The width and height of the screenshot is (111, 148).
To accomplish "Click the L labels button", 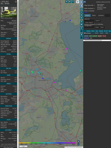I will (x=81, y=12).
